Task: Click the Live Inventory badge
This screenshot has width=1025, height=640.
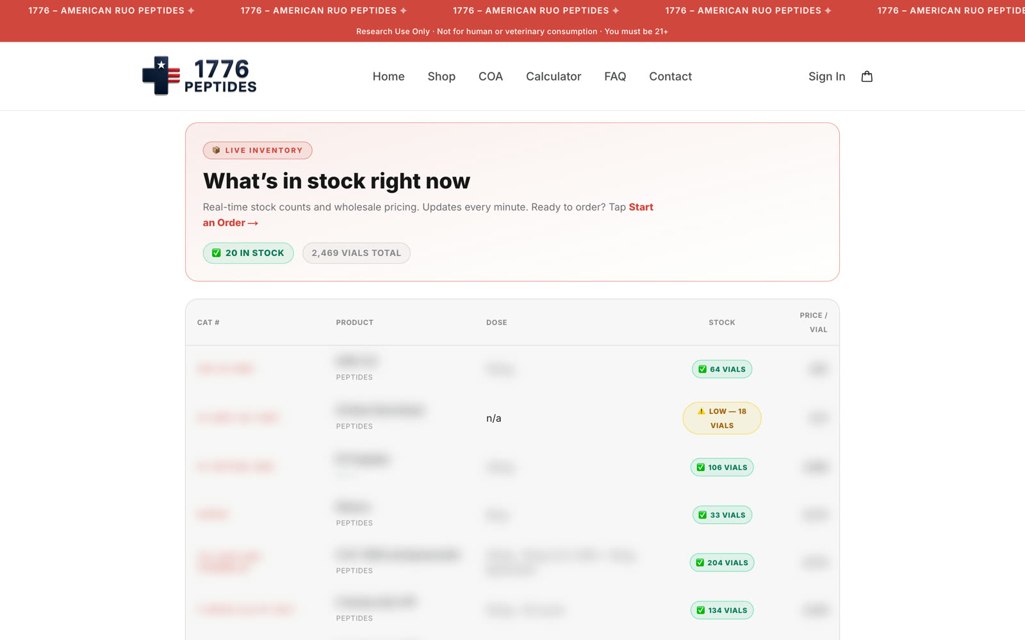Action: click(258, 150)
